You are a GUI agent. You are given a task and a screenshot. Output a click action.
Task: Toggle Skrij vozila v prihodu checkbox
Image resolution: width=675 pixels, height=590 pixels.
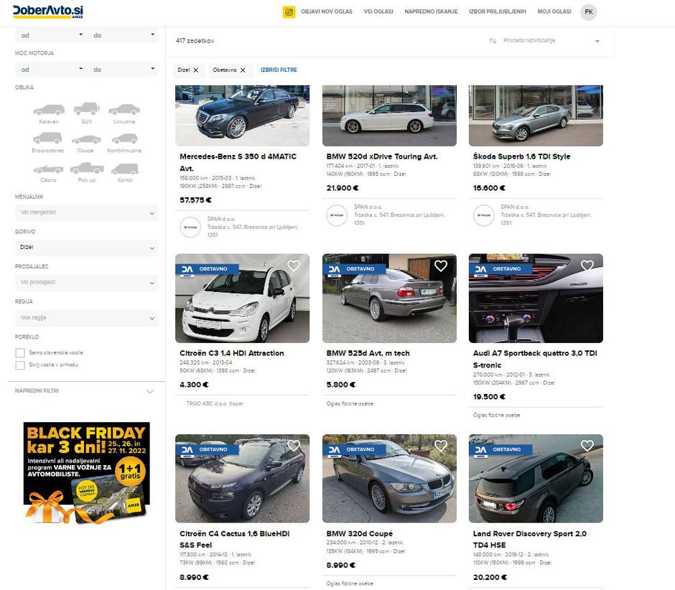20,365
